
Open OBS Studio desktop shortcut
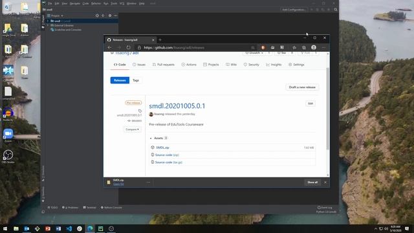[8, 157]
